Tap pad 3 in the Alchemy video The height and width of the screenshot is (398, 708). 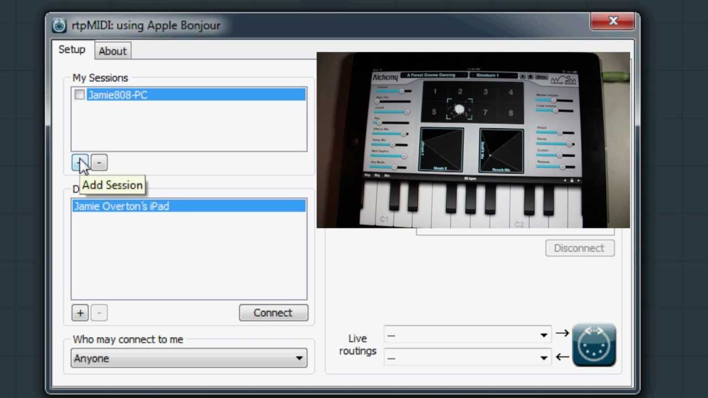coord(485,92)
